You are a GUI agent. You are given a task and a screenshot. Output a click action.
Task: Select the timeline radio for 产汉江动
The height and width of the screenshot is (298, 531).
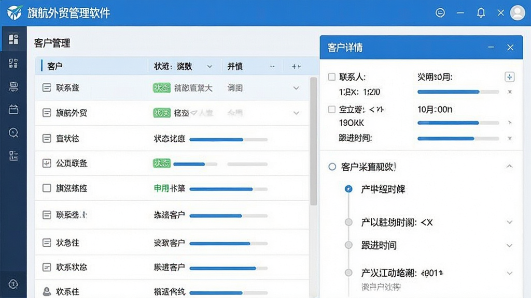click(348, 273)
